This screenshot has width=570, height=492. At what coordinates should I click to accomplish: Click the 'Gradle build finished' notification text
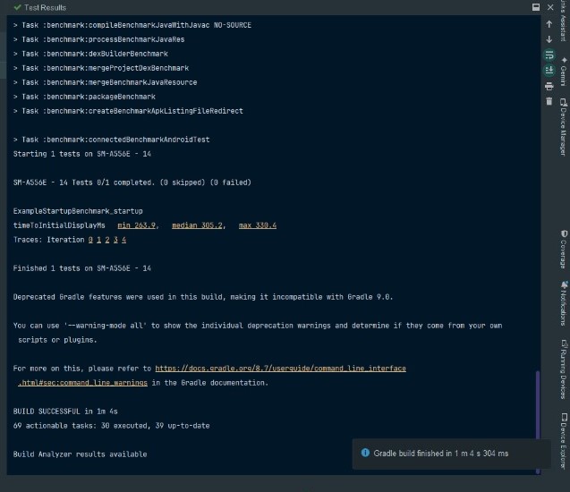[441, 454]
